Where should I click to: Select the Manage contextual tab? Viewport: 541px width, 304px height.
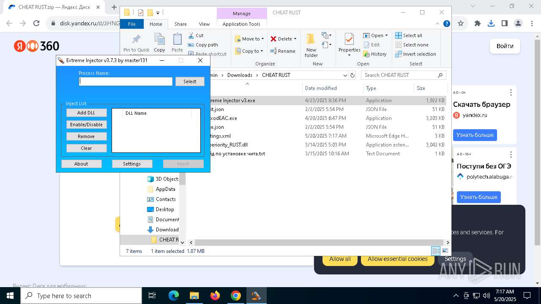point(242,14)
